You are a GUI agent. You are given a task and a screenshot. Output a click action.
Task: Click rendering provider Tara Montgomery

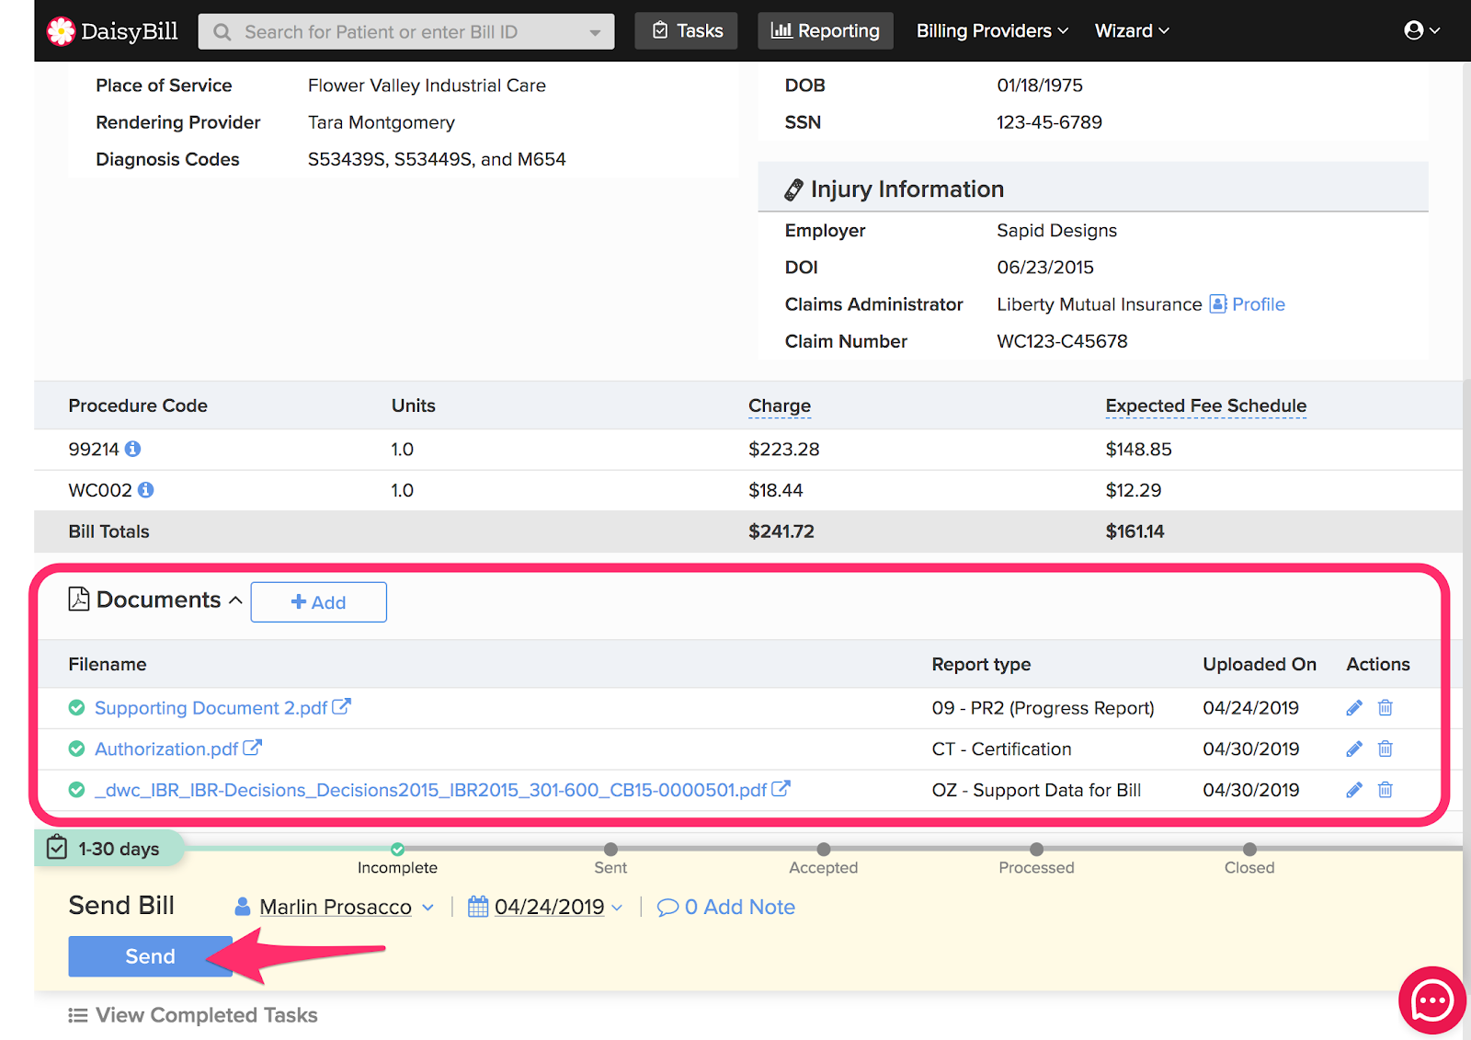point(382,122)
